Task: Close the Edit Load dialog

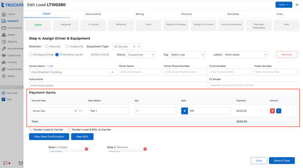Action: click(x=297, y=5)
